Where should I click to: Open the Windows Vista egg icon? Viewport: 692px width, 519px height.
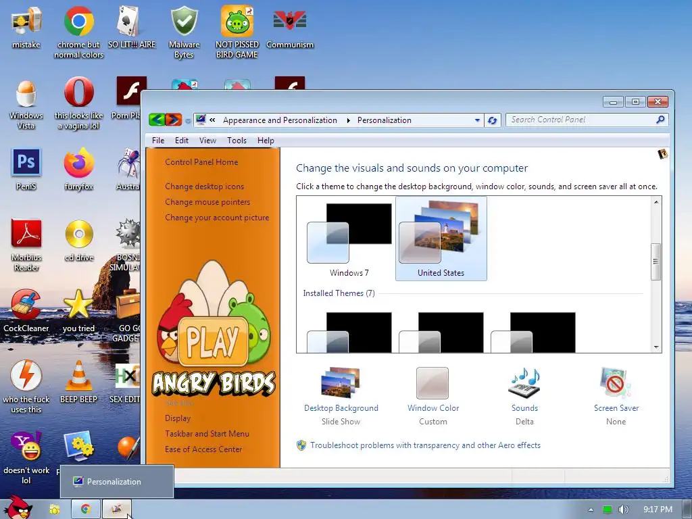pyautogui.click(x=26, y=103)
